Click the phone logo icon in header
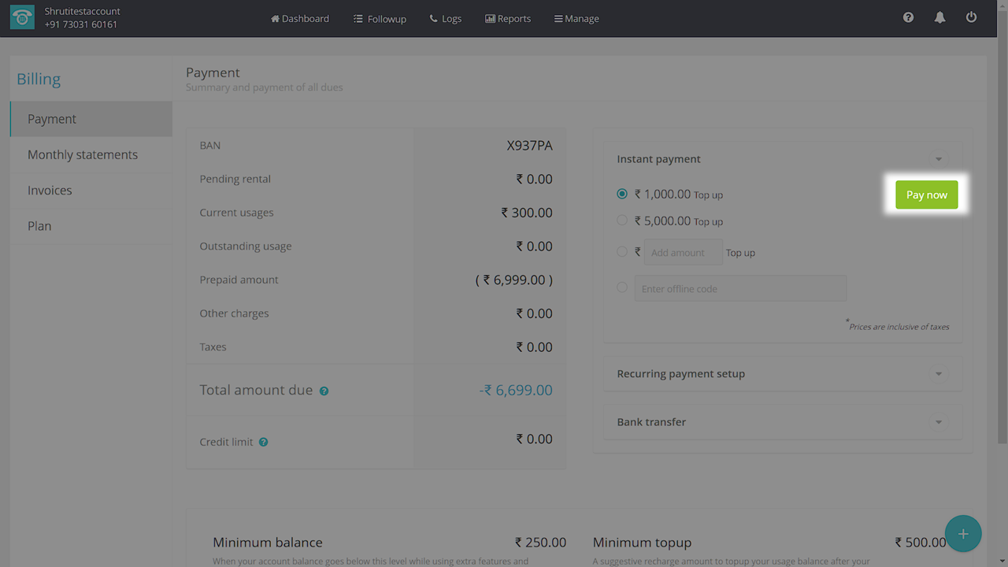 pos(22,18)
